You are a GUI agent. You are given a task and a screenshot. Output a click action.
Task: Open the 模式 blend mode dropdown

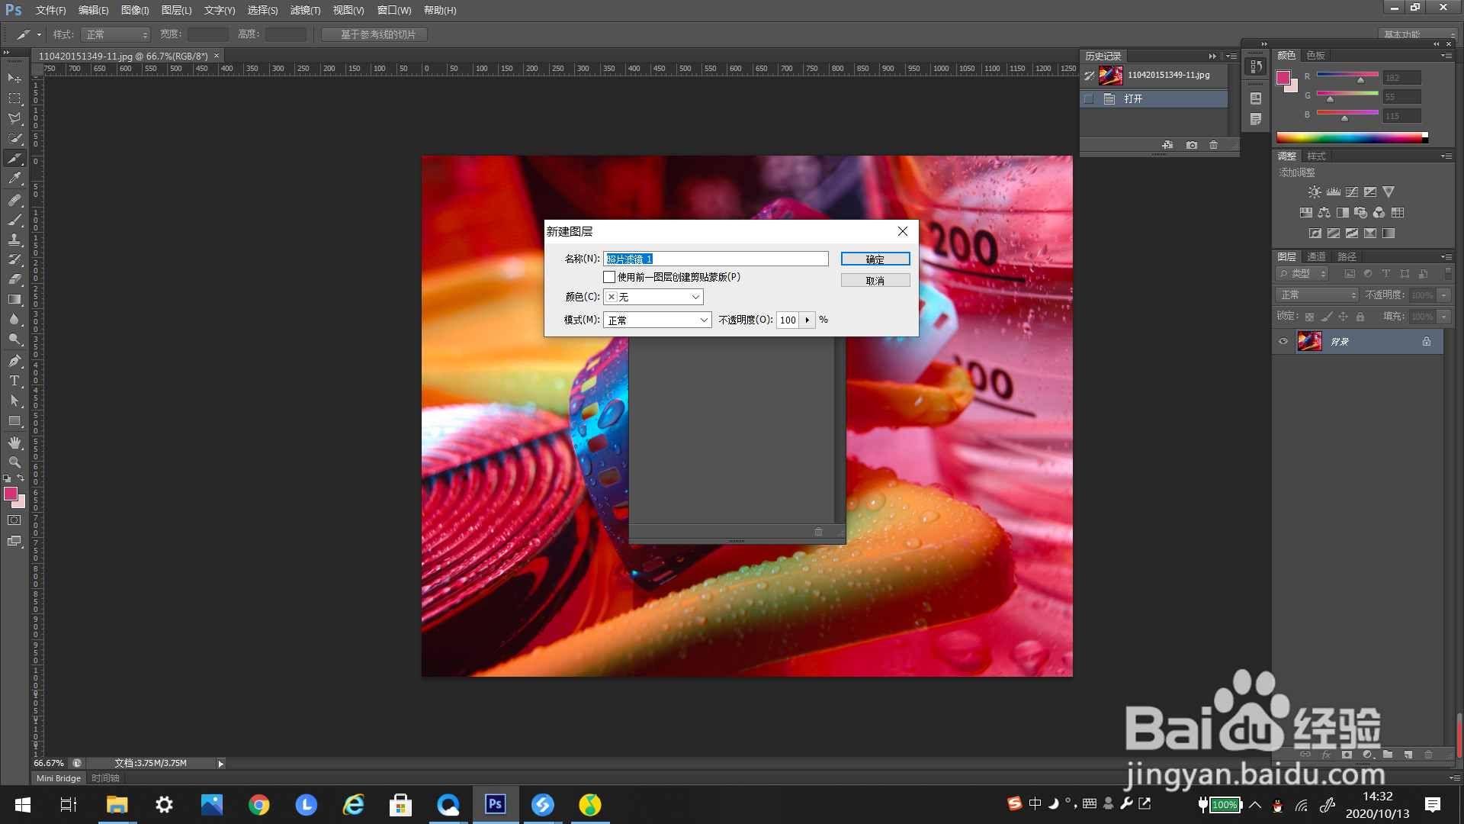657,320
